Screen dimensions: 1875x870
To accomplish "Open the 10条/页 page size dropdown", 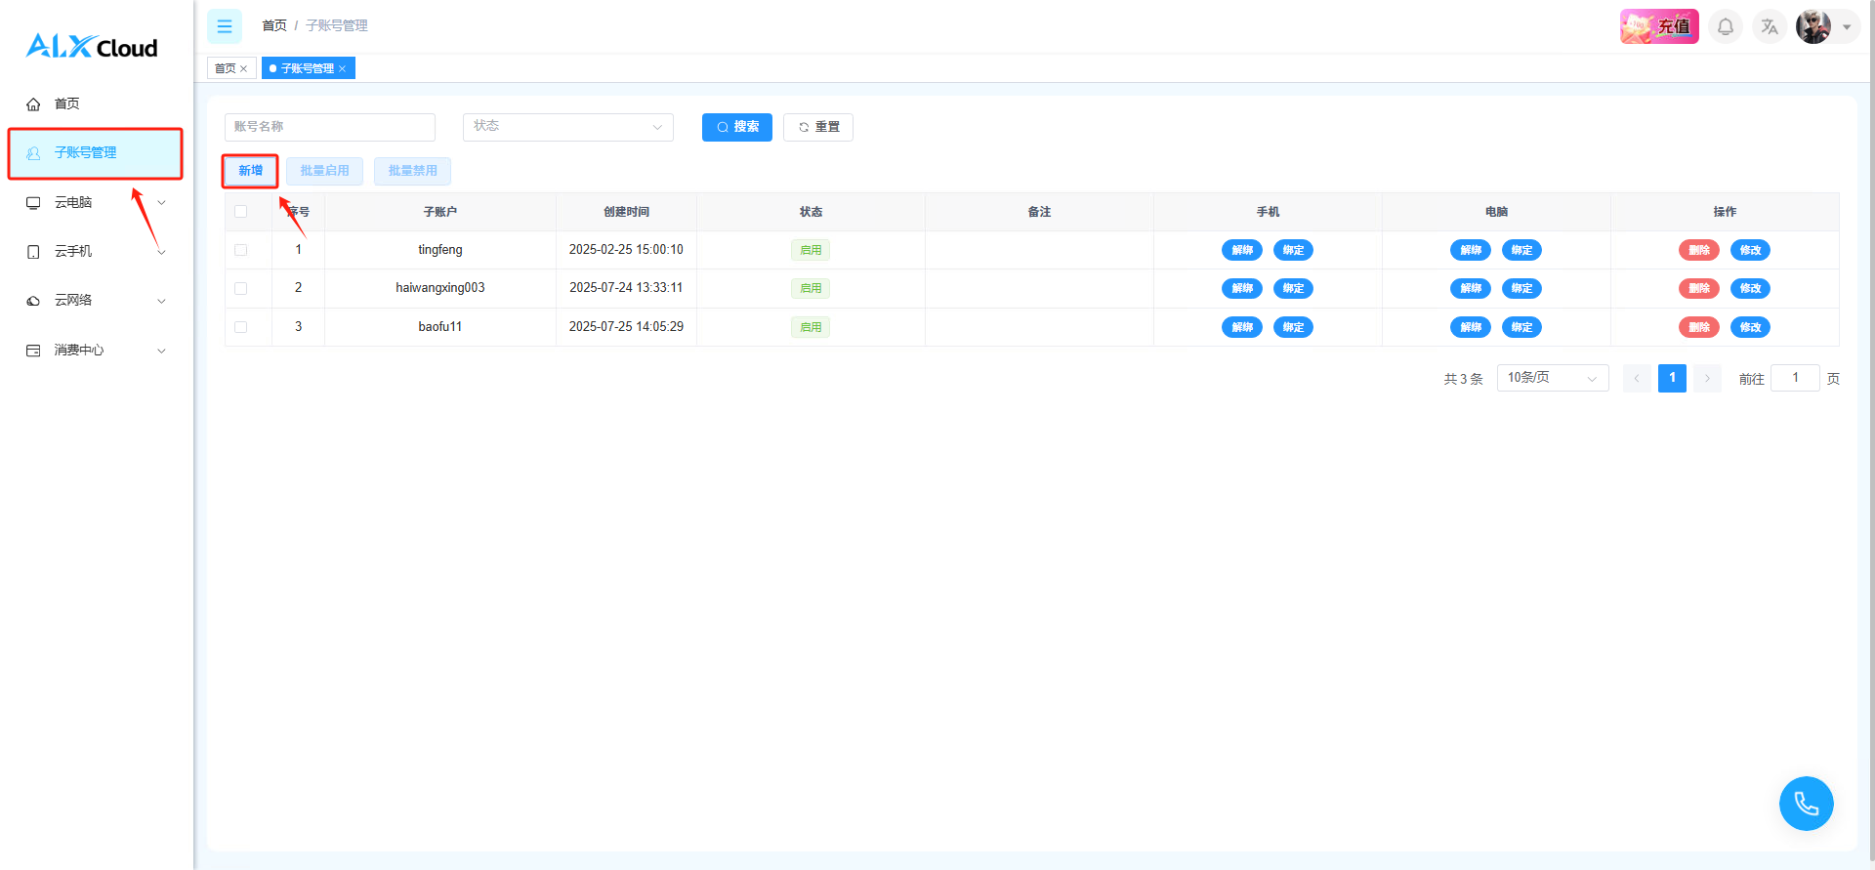I will click(1552, 378).
